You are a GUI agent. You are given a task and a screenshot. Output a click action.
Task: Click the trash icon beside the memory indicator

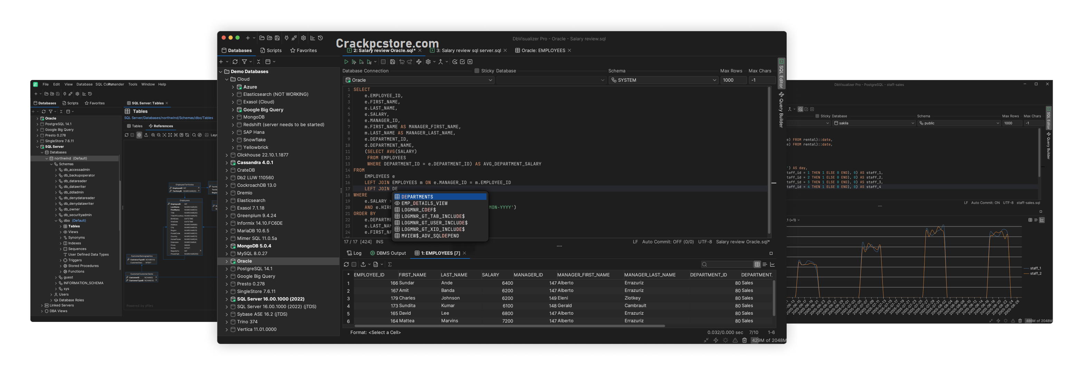point(745,341)
